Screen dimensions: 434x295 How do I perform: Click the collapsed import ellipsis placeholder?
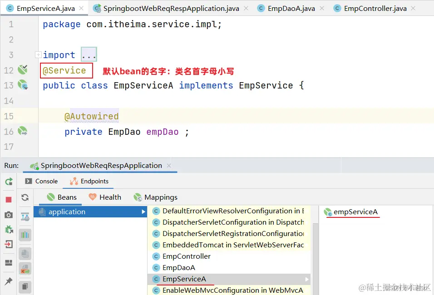pos(89,54)
